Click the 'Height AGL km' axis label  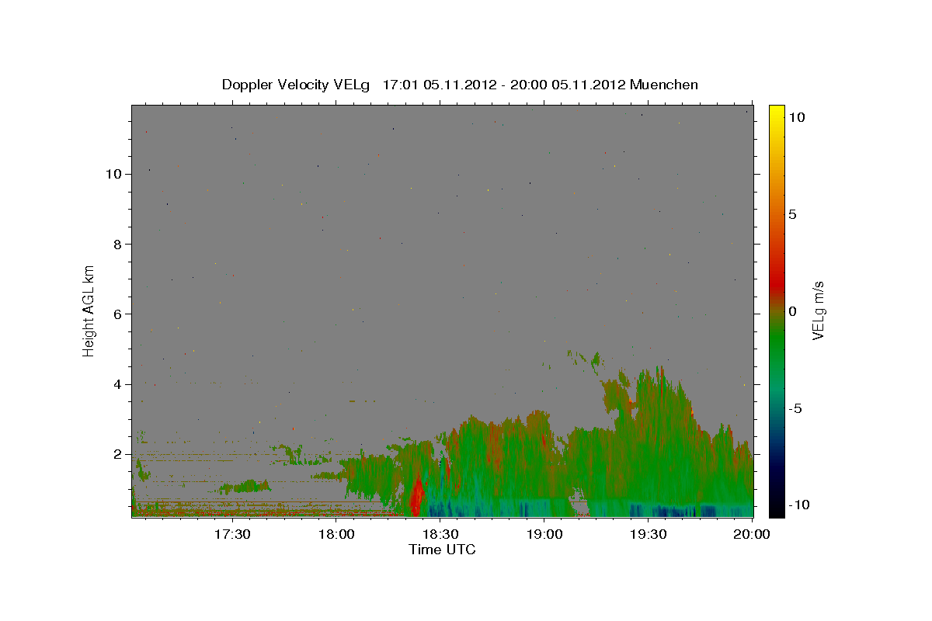89,310
